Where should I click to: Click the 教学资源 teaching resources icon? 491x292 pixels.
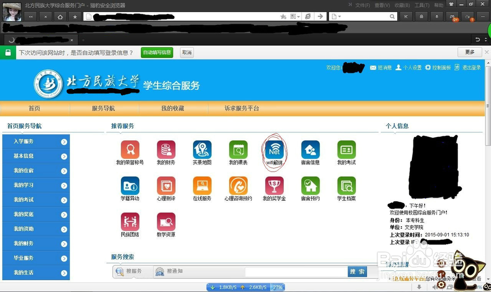pyautogui.click(x=166, y=222)
